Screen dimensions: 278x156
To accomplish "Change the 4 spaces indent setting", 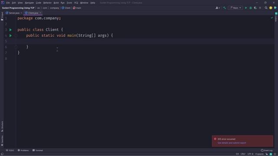I will pyautogui.click(x=259, y=154).
